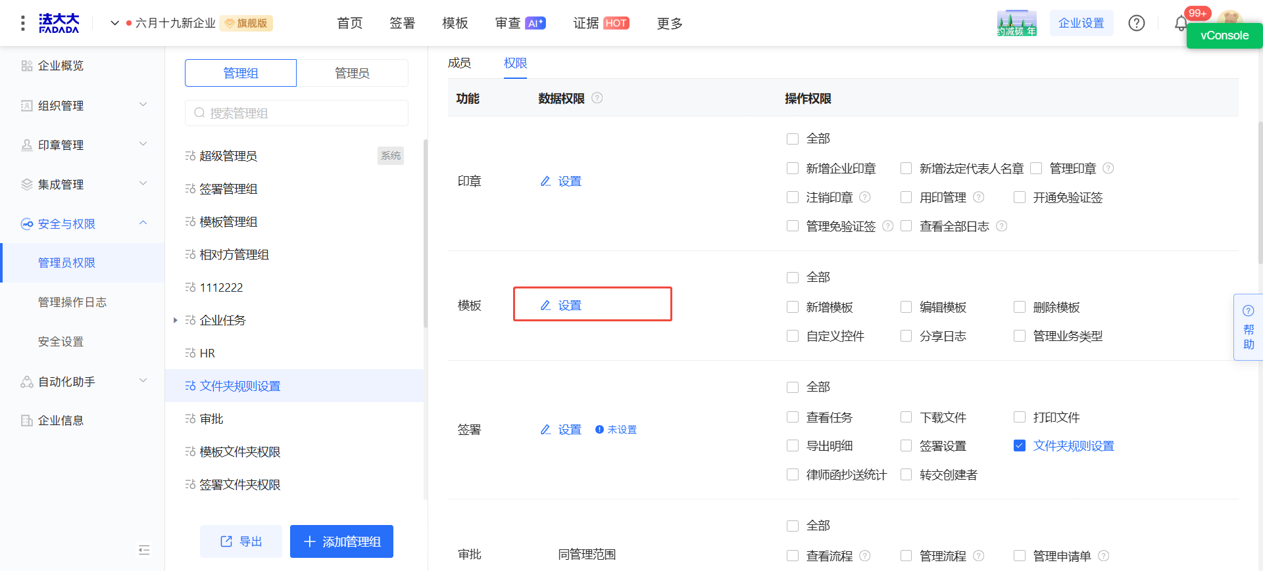The width and height of the screenshot is (1263, 571).
Task: Switch to the 成员 tab
Action: point(459,63)
